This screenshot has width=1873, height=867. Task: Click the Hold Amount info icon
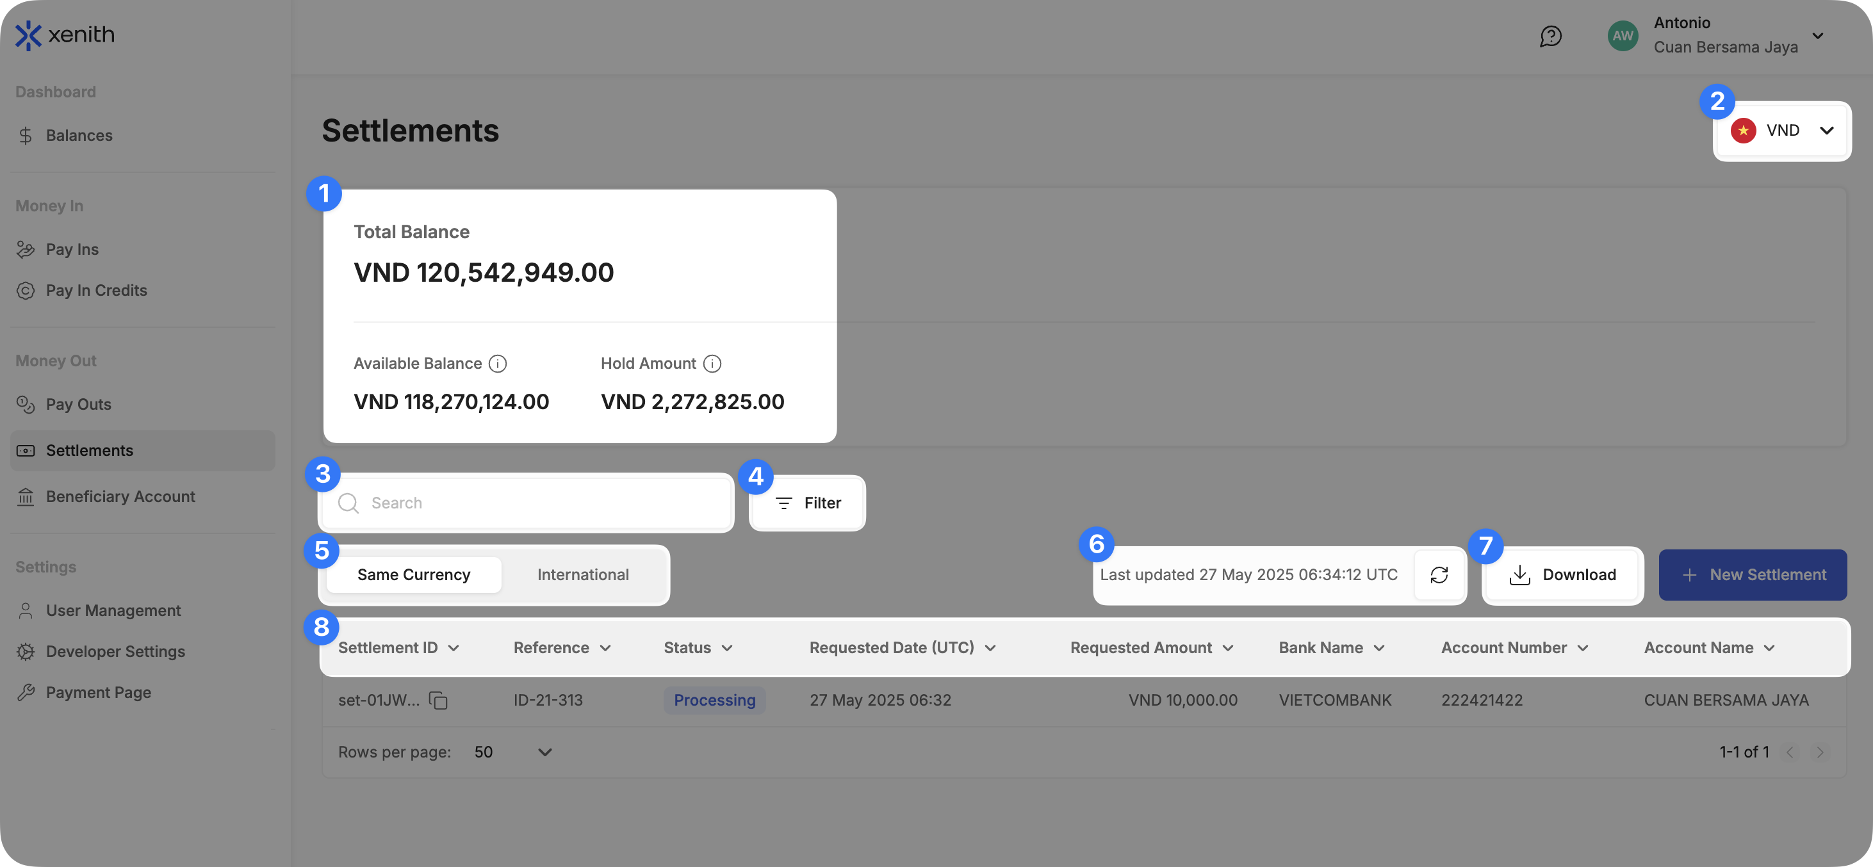point(712,363)
